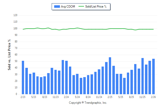Screen dimensions: 162x109
Task: Click the Sold vs. List Price % axis title
Action: tap(9, 55)
